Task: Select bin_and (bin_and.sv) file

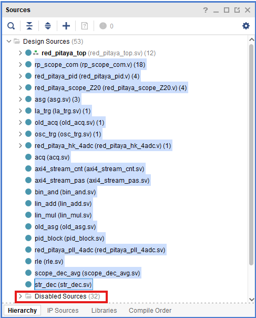Action: (x=66, y=192)
